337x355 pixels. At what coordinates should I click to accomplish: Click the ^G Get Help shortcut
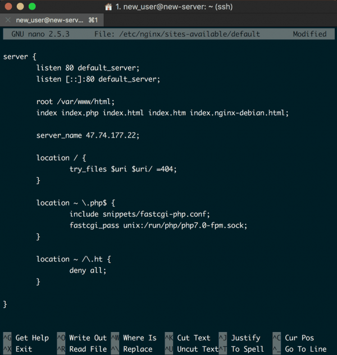26,338
